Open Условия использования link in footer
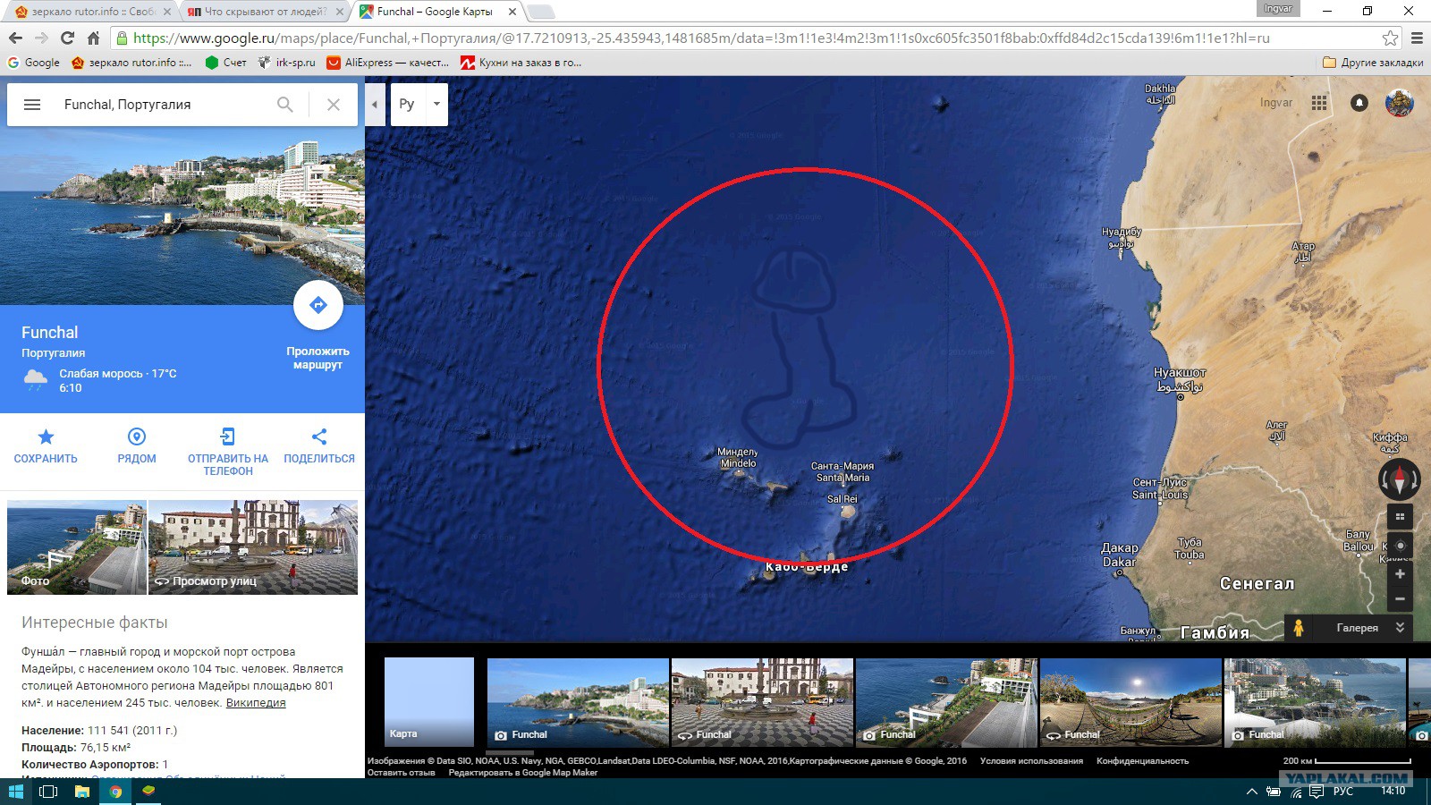 (x=1031, y=761)
